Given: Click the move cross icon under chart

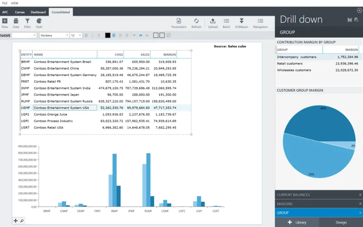Looking at the screenshot, I should point(15,221).
